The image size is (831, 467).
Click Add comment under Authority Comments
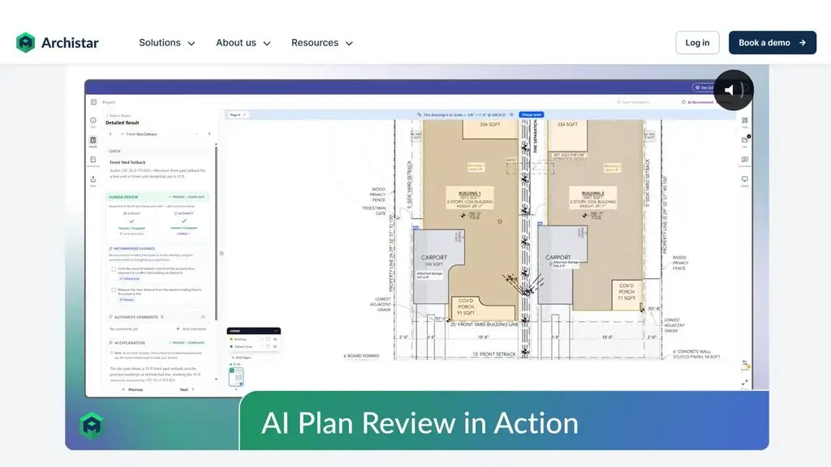(192, 329)
